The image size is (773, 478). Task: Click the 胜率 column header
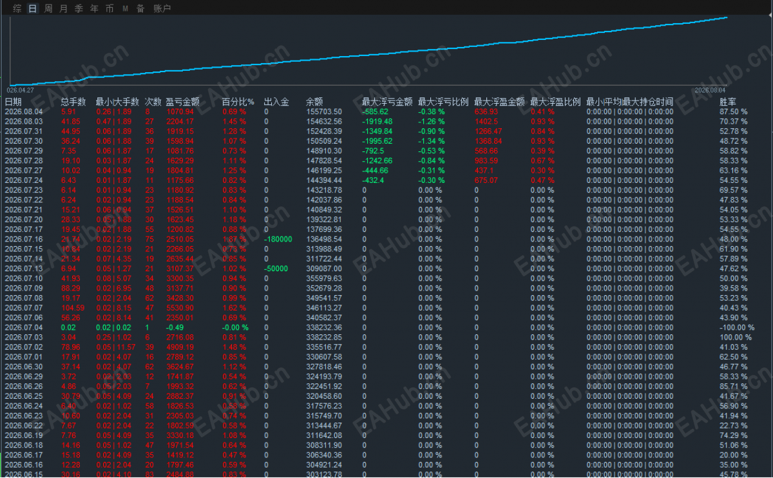pyautogui.click(x=728, y=102)
